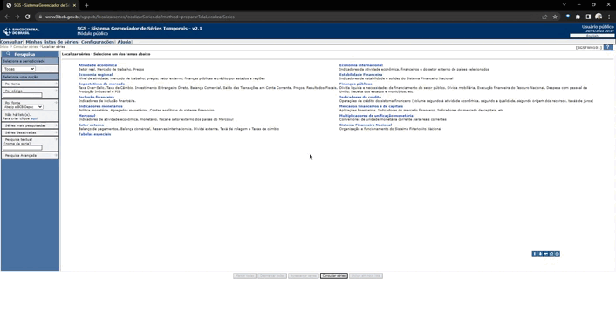Click the blue diamond extension icon
616x331 pixels.
[x=568, y=17]
